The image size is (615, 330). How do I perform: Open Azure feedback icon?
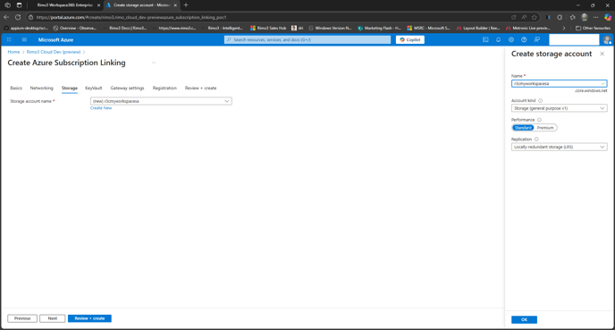tap(537, 39)
